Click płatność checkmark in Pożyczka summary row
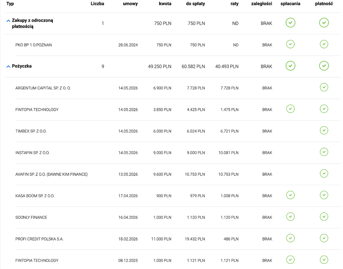The height and width of the screenshot is (269, 343). (x=324, y=66)
